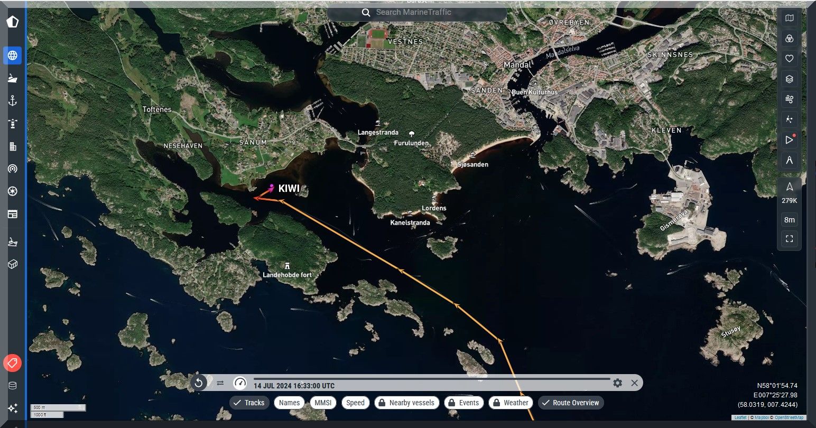Image resolution: width=816 pixels, height=428 pixels.
Task: Enable the MMSI label toggle
Action: click(x=323, y=403)
